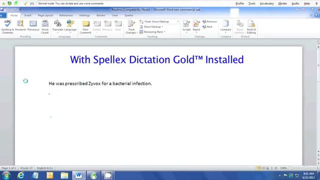Expand the DragonBar extras chevron
320x180 pixels.
click(316, 3)
